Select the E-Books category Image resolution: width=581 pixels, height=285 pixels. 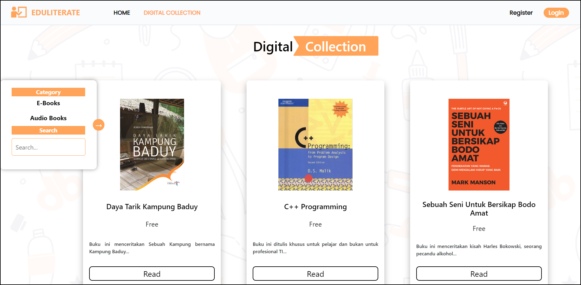48,103
